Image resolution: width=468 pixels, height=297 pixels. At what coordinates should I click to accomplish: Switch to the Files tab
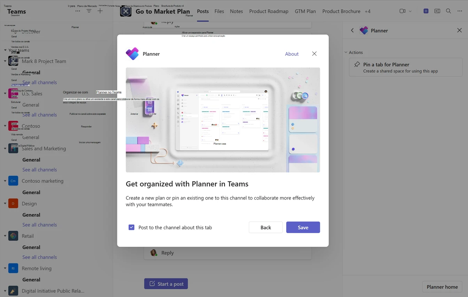tap(219, 11)
